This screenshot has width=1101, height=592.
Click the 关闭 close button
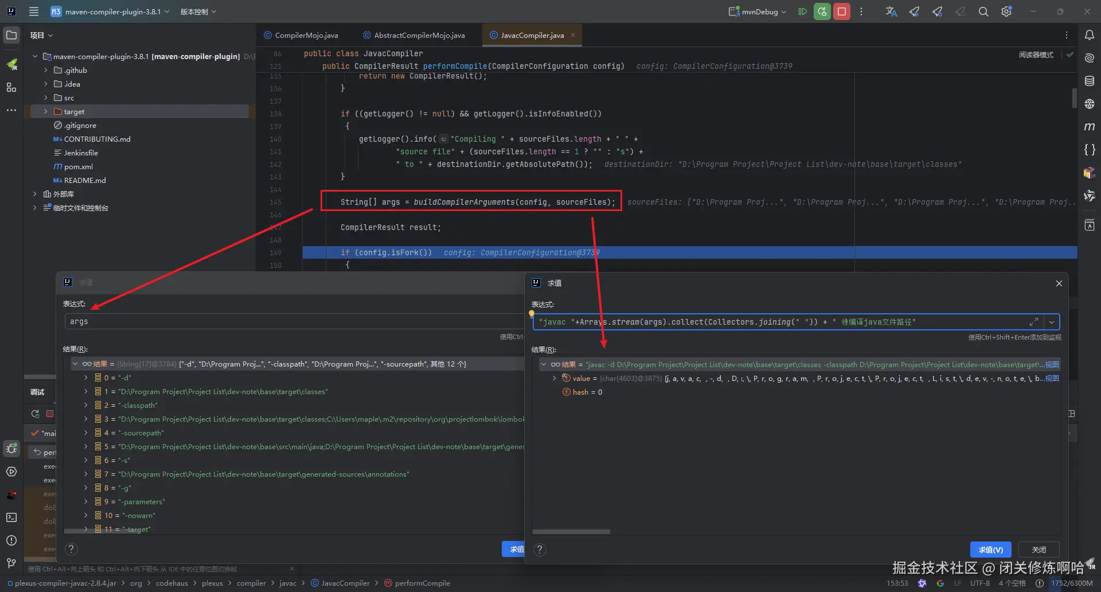tap(1038, 550)
